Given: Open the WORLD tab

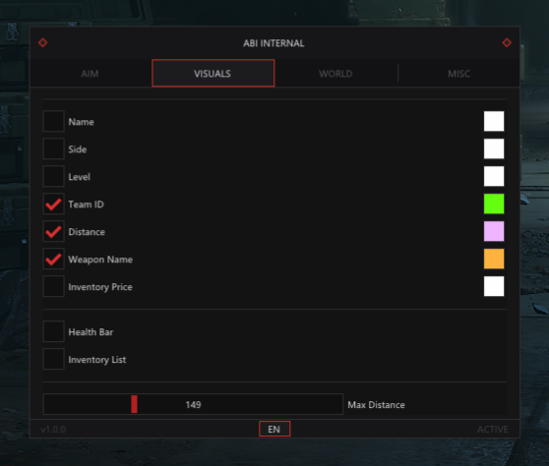Looking at the screenshot, I should 335,74.
